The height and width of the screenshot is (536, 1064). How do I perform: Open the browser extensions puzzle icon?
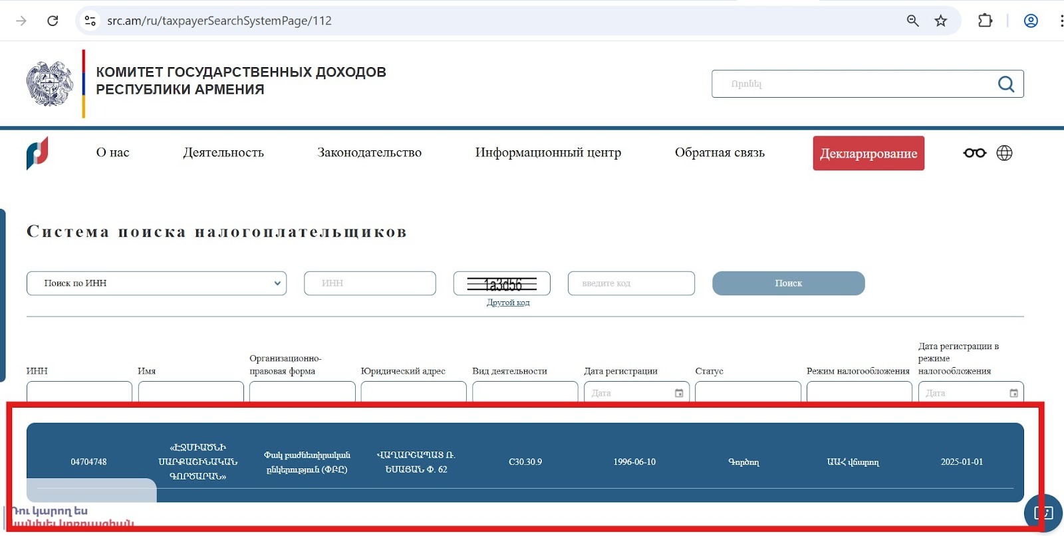[x=985, y=21]
